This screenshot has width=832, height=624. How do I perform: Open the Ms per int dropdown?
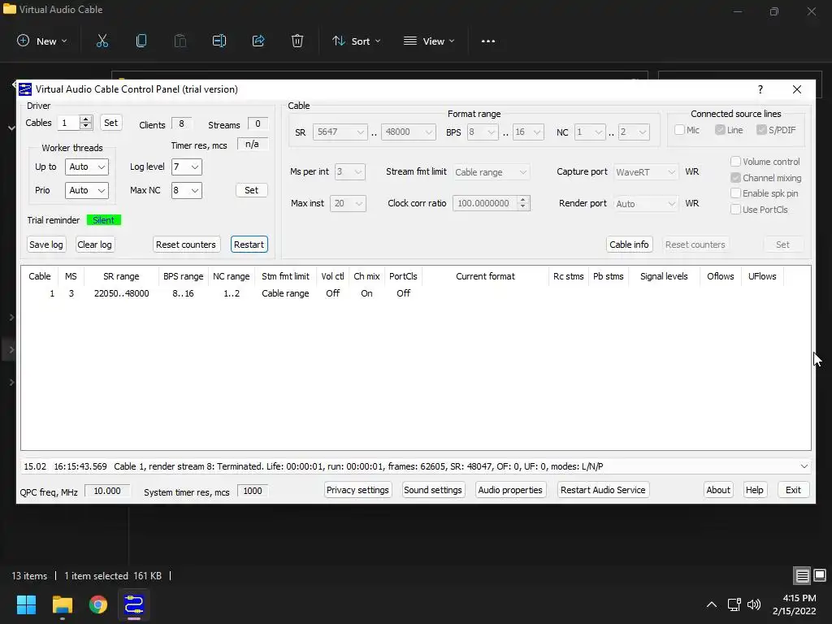[x=349, y=172]
